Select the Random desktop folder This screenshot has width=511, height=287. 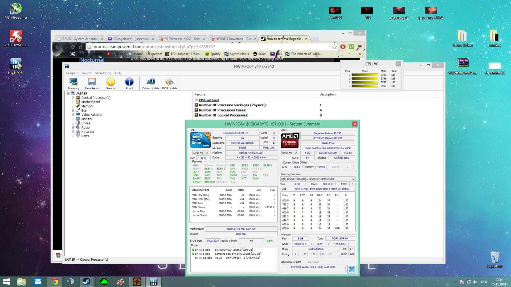tap(494, 38)
